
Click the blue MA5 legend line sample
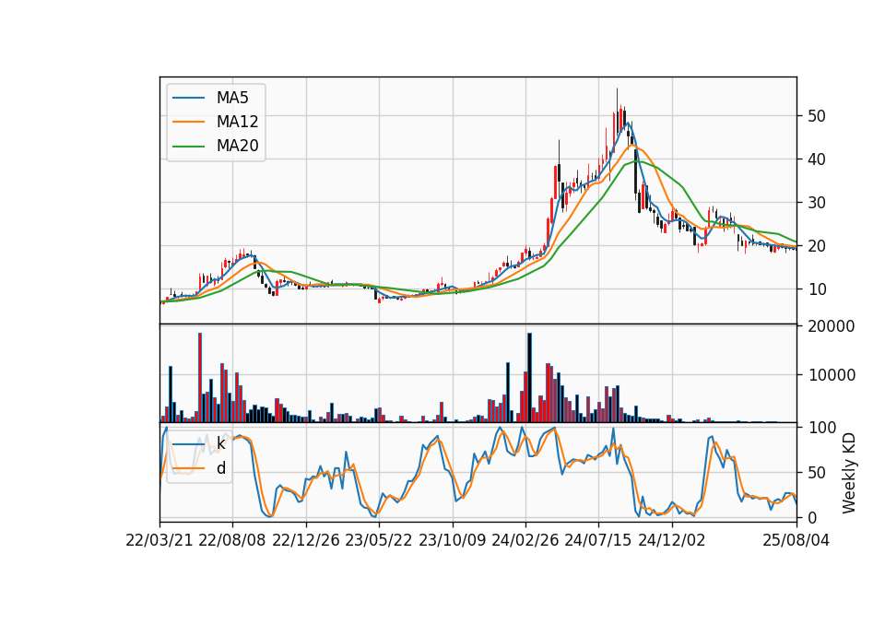coord(188,98)
